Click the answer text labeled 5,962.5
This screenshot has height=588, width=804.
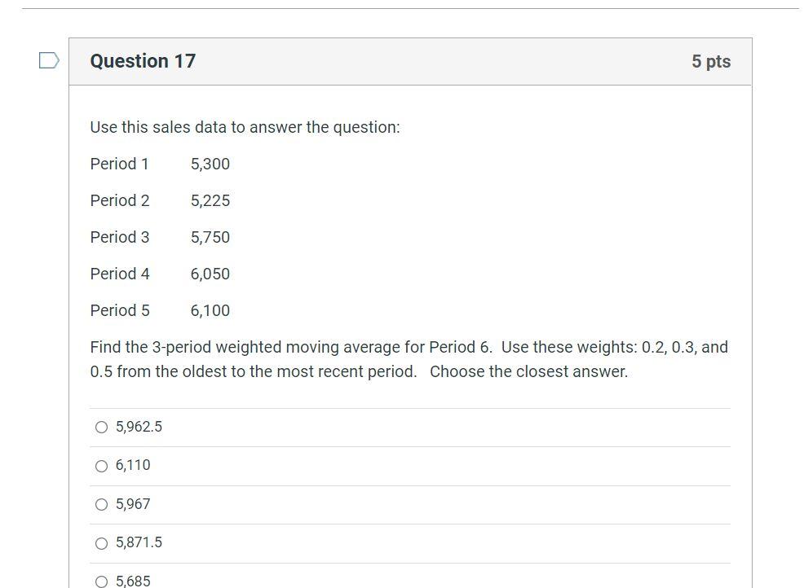tap(139, 426)
